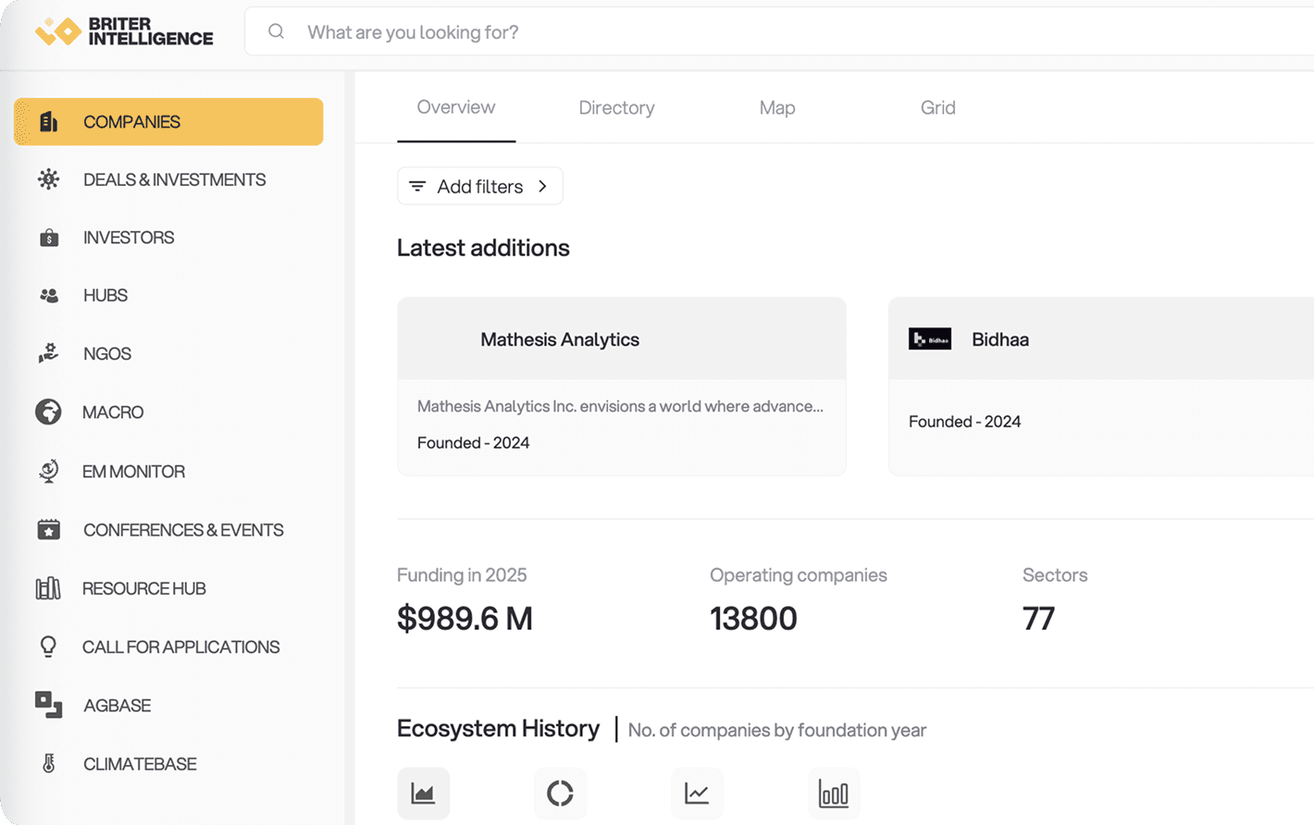Switch to the line chart icon
The image size is (1314, 825).
[x=697, y=794]
